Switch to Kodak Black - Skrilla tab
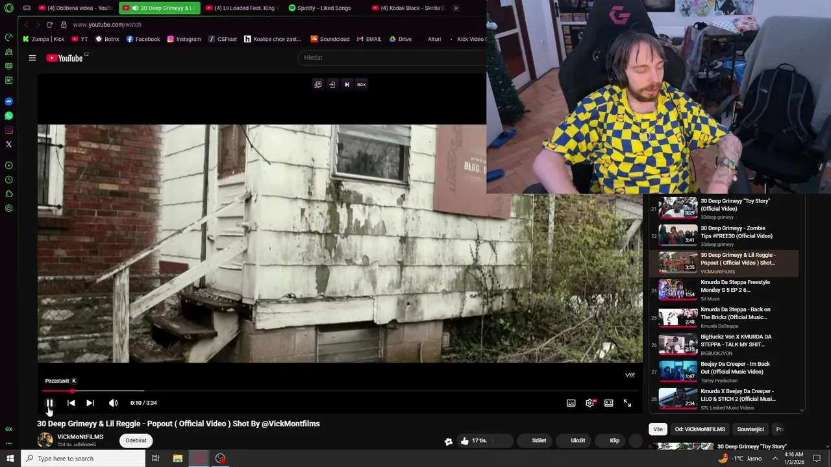The width and height of the screenshot is (831, 467). point(408,8)
